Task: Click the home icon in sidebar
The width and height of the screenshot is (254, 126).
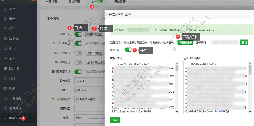Action: point(5,9)
